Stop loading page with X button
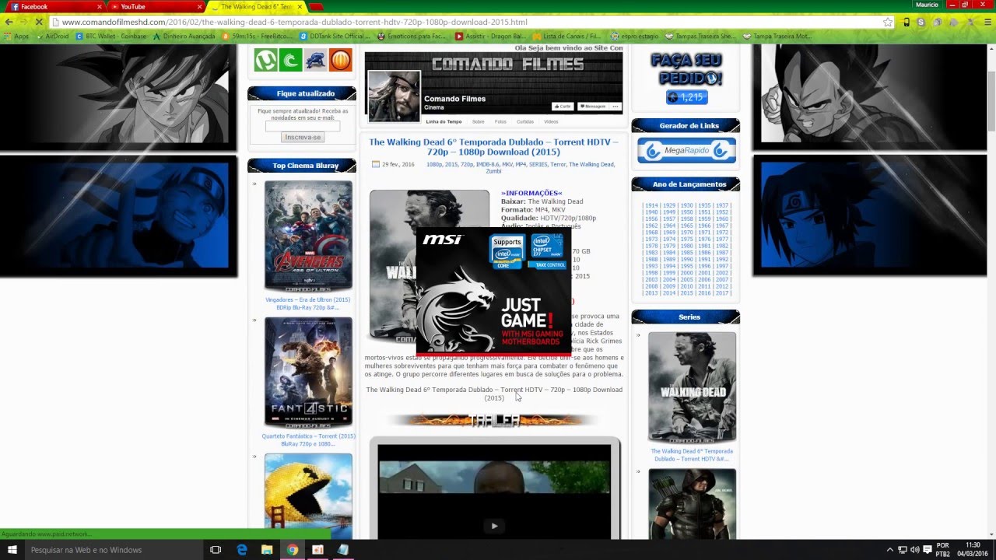The width and height of the screenshot is (996, 560). 38,22
